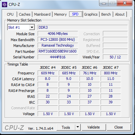The image size is (135, 135).
Task: Click the JEDEC #4 empty Command Rate cell
Action: tap(48, 108)
